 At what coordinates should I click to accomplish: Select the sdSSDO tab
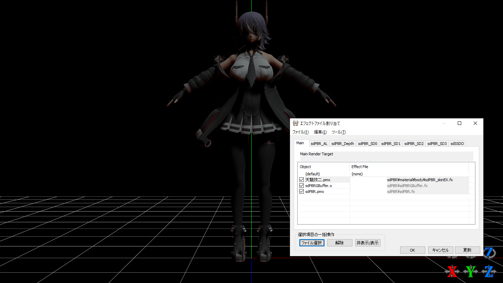point(457,144)
